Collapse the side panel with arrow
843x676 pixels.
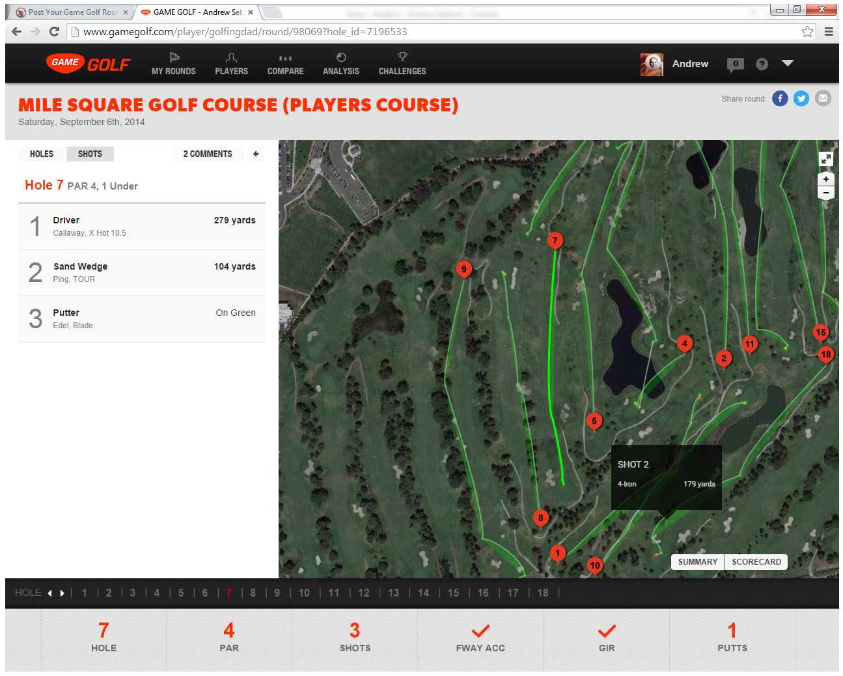(x=256, y=154)
